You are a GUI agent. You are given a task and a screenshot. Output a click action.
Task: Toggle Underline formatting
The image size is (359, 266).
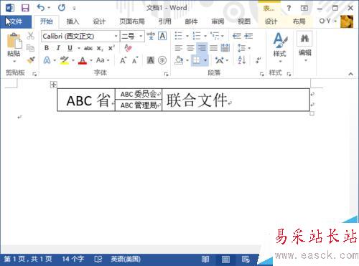70,48
